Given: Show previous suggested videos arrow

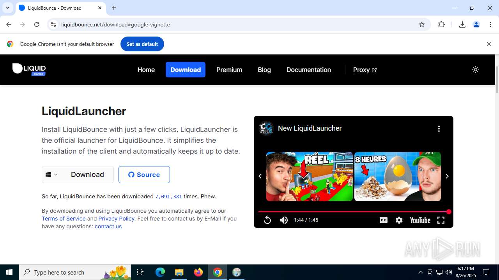Looking at the screenshot, I should (x=260, y=176).
